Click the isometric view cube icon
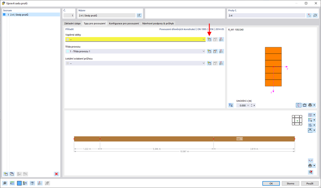Image resolution: width=321 pixels, height=188 pixels. [310, 115]
